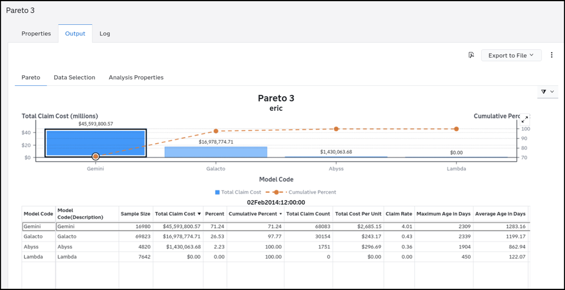Open the filter icon dropdown
This screenshot has height=290, width=565.
pos(547,92)
